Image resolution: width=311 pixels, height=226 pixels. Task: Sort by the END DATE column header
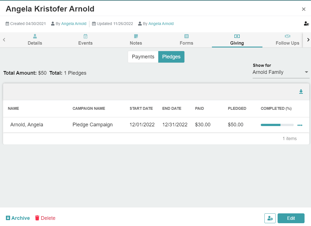click(172, 109)
